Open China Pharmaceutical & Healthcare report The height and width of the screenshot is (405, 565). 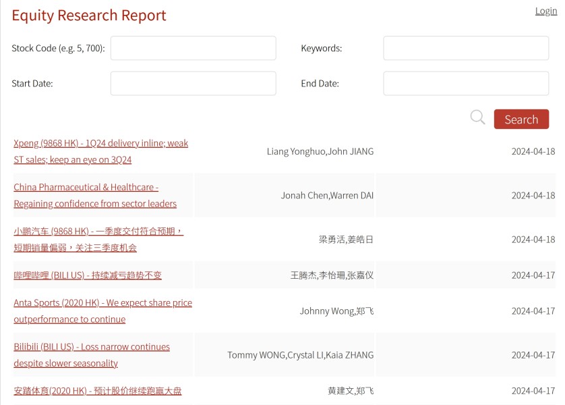point(95,196)
